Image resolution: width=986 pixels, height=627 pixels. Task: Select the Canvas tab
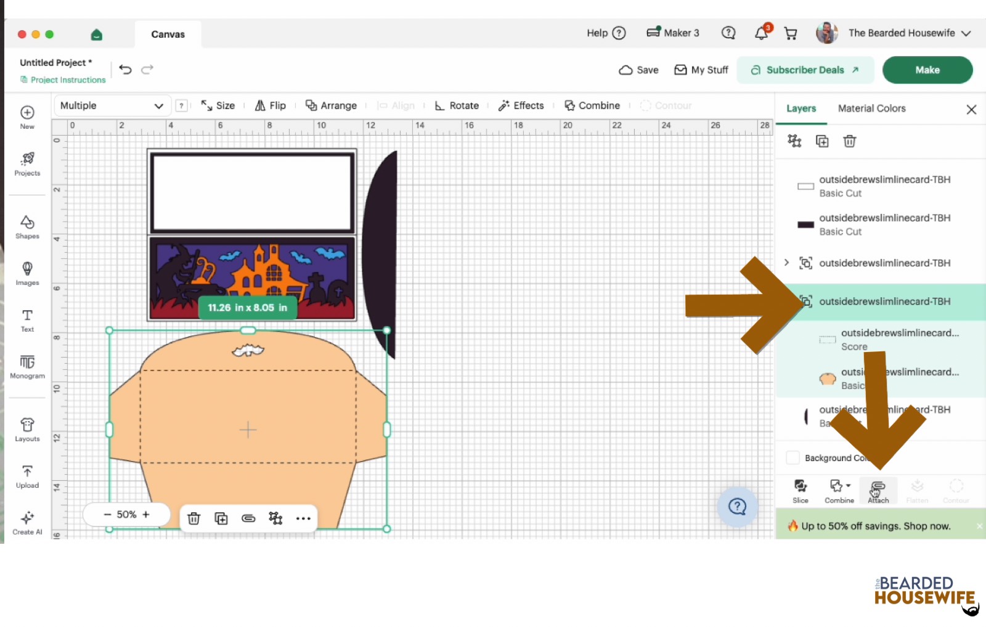(x=168, y=35)
